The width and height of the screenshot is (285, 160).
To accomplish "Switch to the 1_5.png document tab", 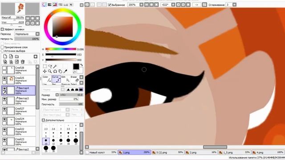I will coord(234,152).
